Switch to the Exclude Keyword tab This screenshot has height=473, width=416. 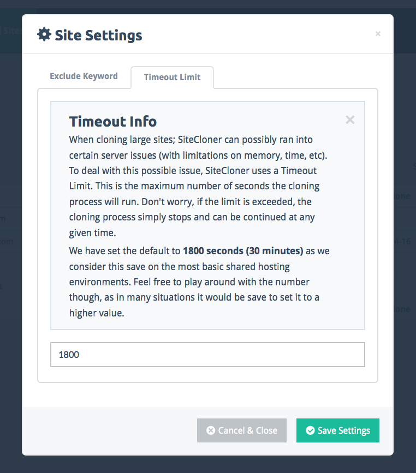coord(84,76)
